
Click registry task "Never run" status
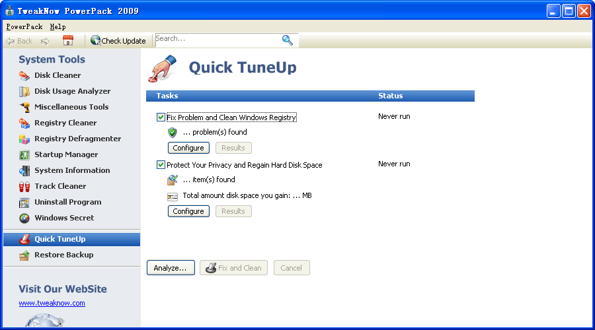[394, 116]
